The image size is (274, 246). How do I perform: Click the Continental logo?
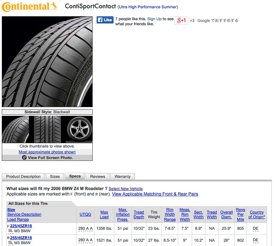[x=30, y=6]
